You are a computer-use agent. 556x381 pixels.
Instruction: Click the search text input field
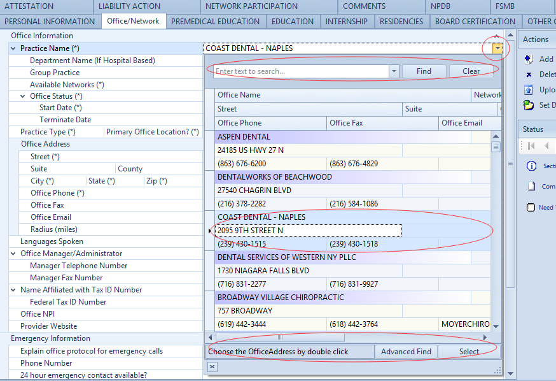pos(302,71)
